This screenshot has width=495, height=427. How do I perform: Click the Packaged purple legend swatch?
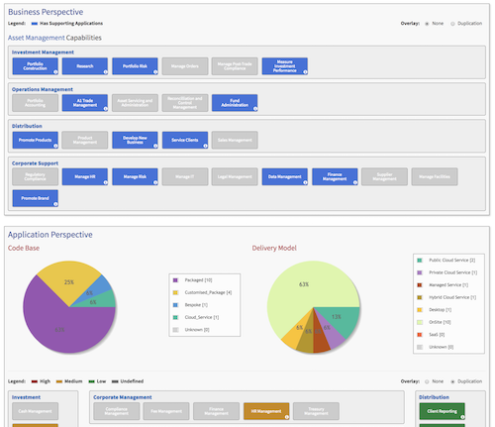pyautogui.click(x=175, y=280)
